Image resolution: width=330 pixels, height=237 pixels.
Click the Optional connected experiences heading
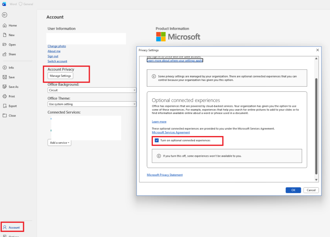186,100
